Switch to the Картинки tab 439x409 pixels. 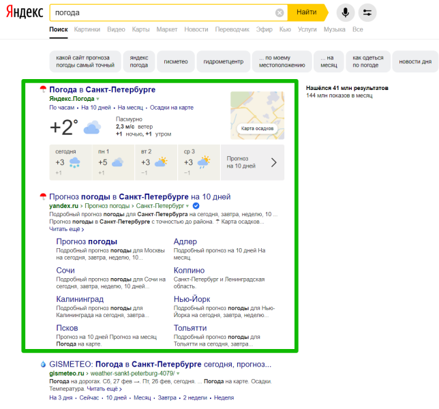(87, 29)
